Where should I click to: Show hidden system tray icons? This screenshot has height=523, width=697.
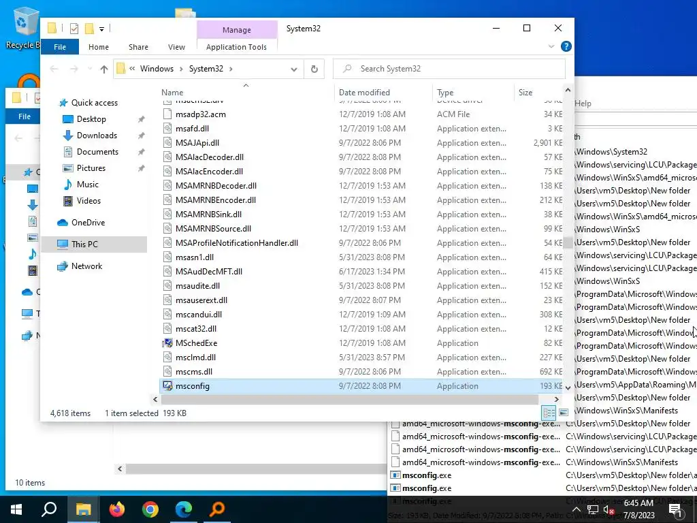pyautogui.click(x=576, y=509)
